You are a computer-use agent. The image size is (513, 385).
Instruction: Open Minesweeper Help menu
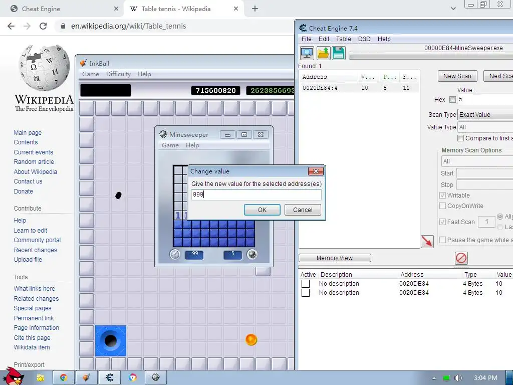[192, 145]
